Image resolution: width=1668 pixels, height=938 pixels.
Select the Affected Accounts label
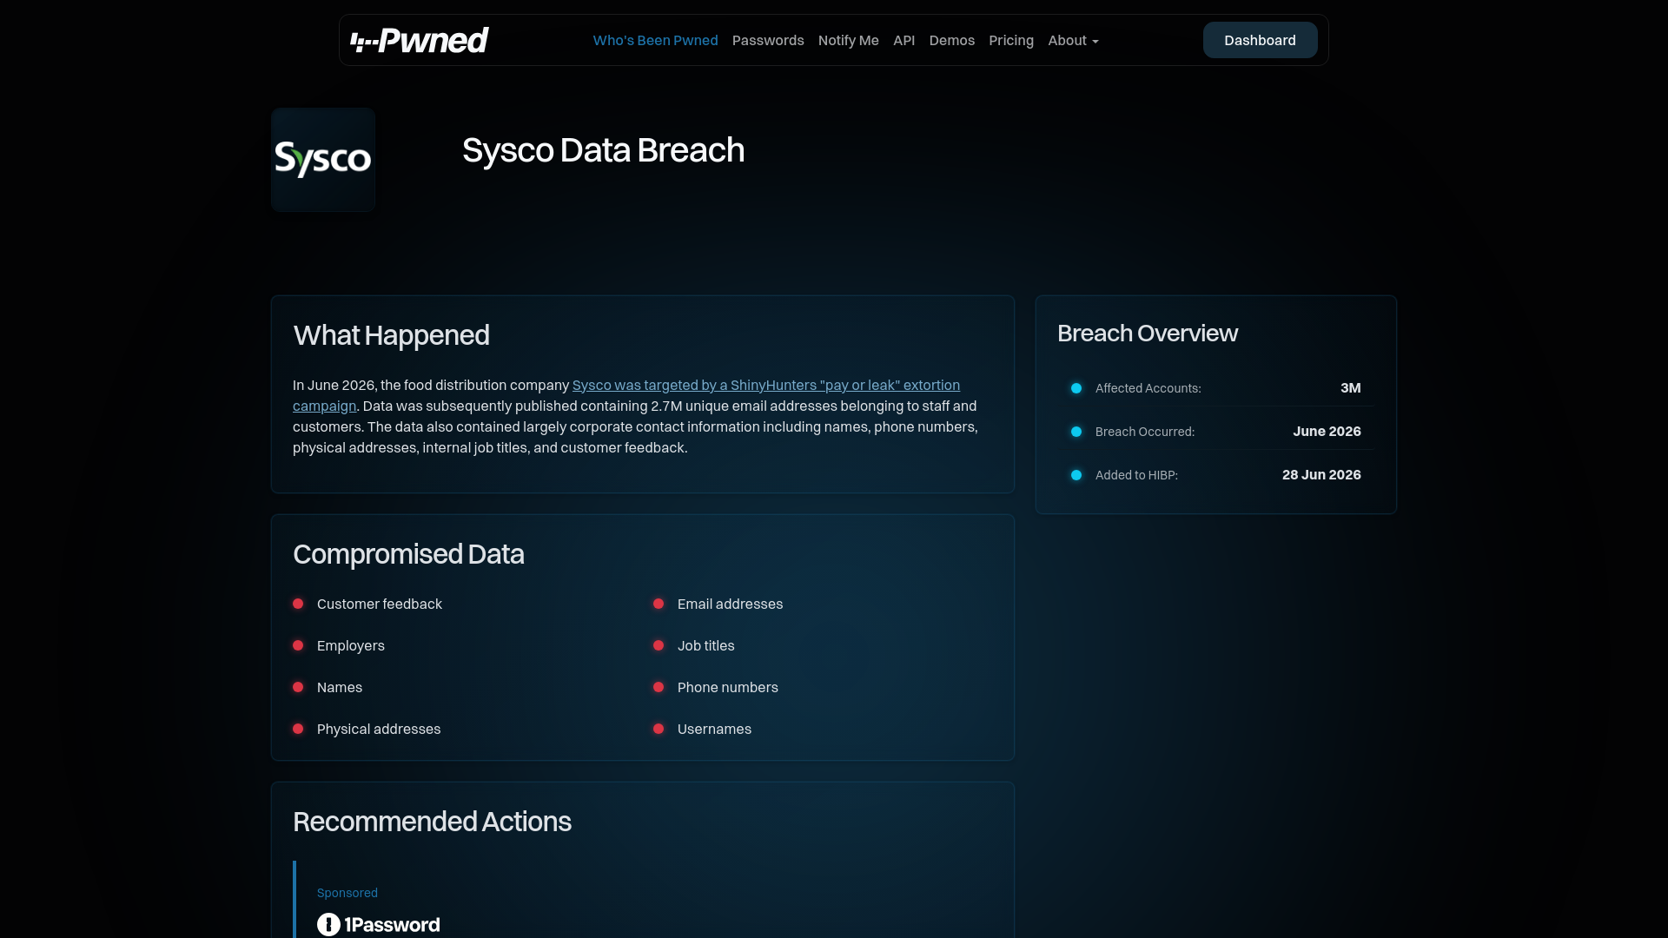click(1148, 388)
